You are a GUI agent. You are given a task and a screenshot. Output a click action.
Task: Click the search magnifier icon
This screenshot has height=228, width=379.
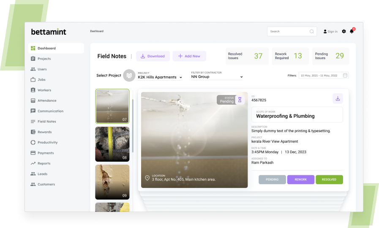coord(312,31)
